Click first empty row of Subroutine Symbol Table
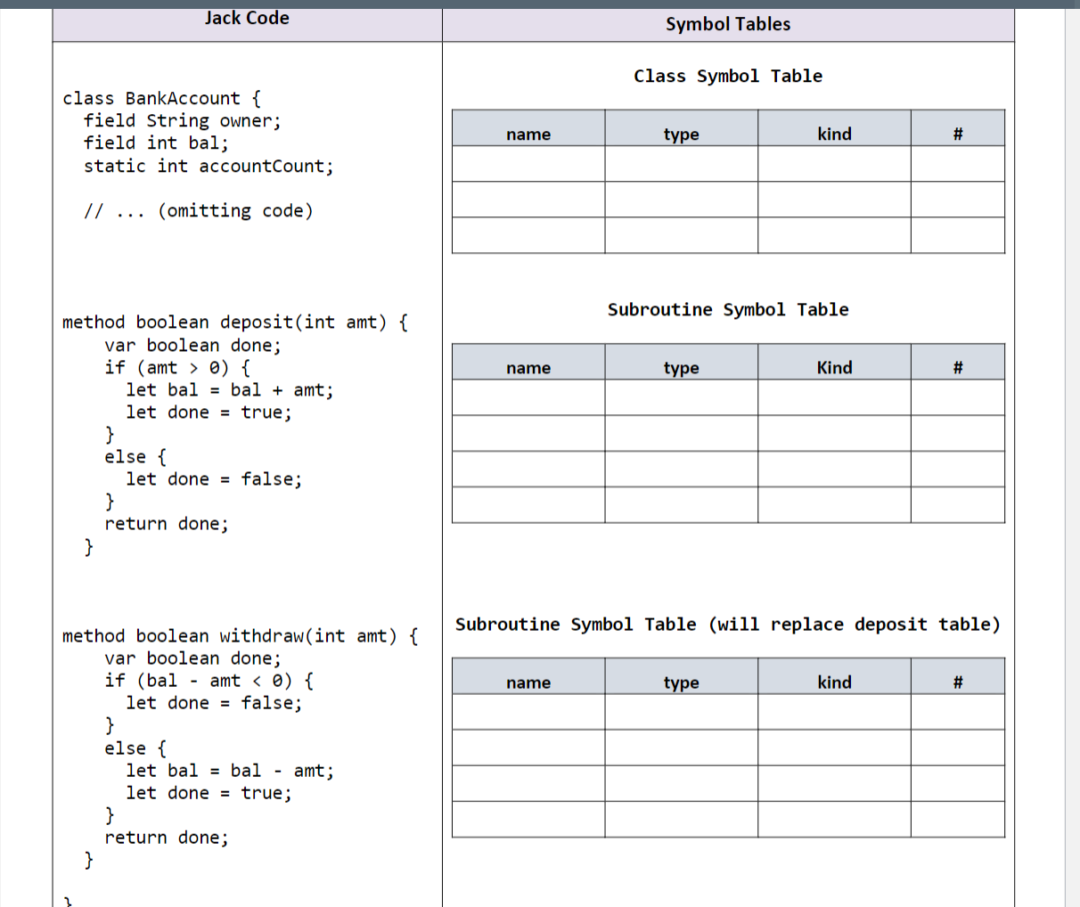1080x907 pixels. coord(528,396)
